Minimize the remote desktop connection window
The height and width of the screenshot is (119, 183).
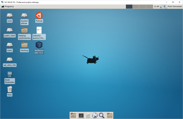(x=166, y=2)
